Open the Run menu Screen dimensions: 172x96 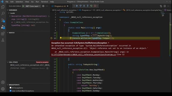click(x=37, y=2)
